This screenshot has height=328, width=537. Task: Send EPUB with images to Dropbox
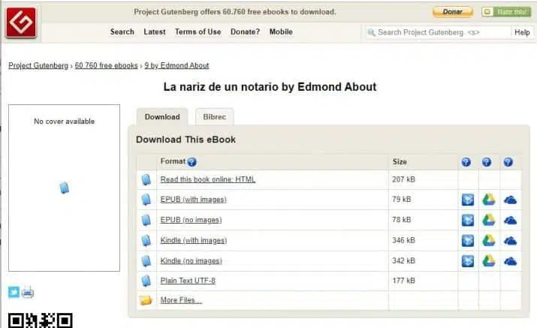pos(468,200)
